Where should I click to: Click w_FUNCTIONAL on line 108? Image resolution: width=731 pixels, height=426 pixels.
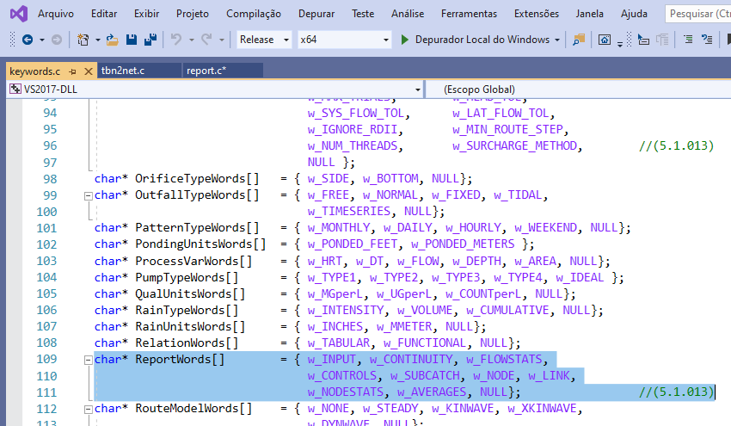[425, 343]
